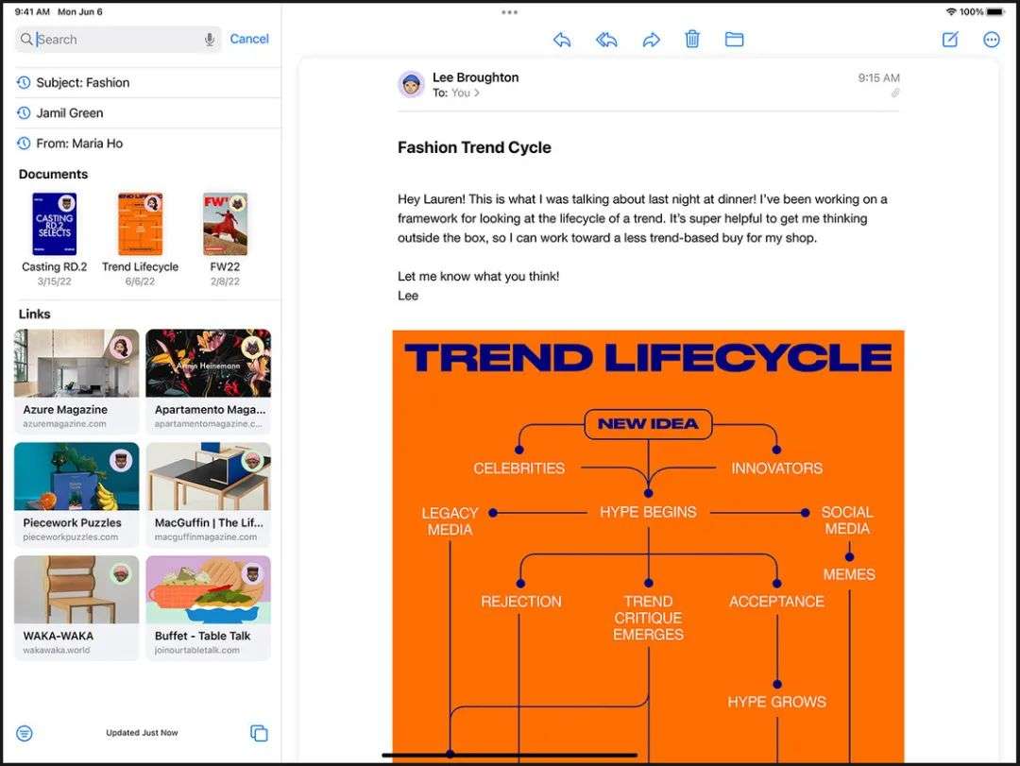Image resolution: width=1020 pixels, height=766 pixels.
Task: Open the Casting RD.2 document thumbnail
Action: pos(55,224)
